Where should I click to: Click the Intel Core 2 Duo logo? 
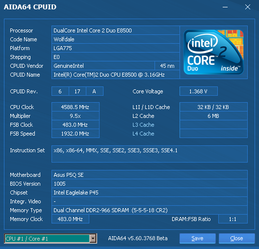(213, 52)
